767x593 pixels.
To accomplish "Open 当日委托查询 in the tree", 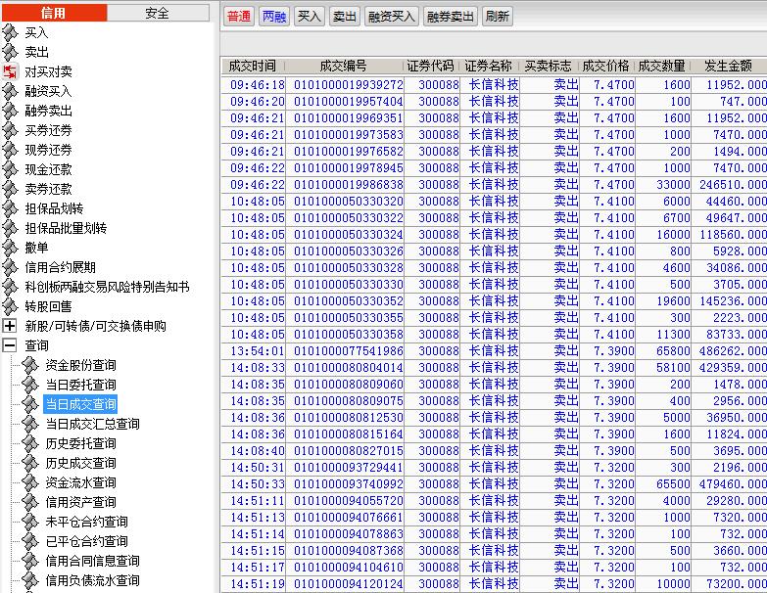I will pyautogui.click(x=80, y=385).
